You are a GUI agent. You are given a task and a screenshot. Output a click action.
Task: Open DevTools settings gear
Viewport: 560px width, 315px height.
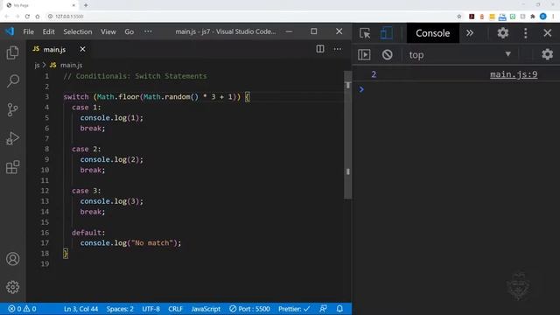click(503, 33)
